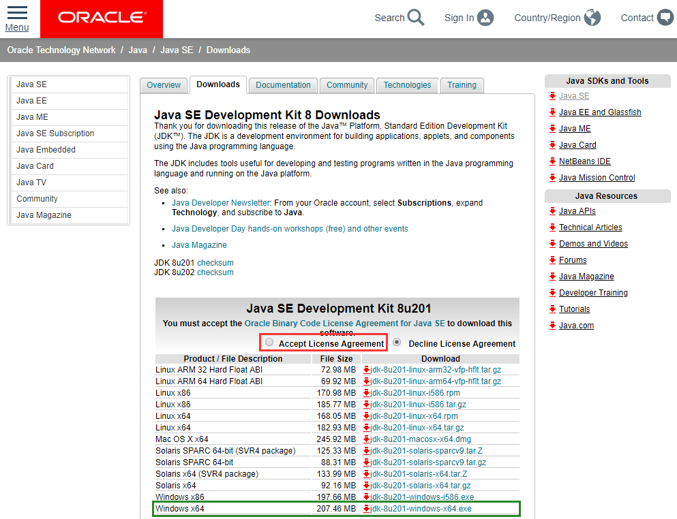Click red download icon for linux-arm64 tar.gz

point(366,381)
